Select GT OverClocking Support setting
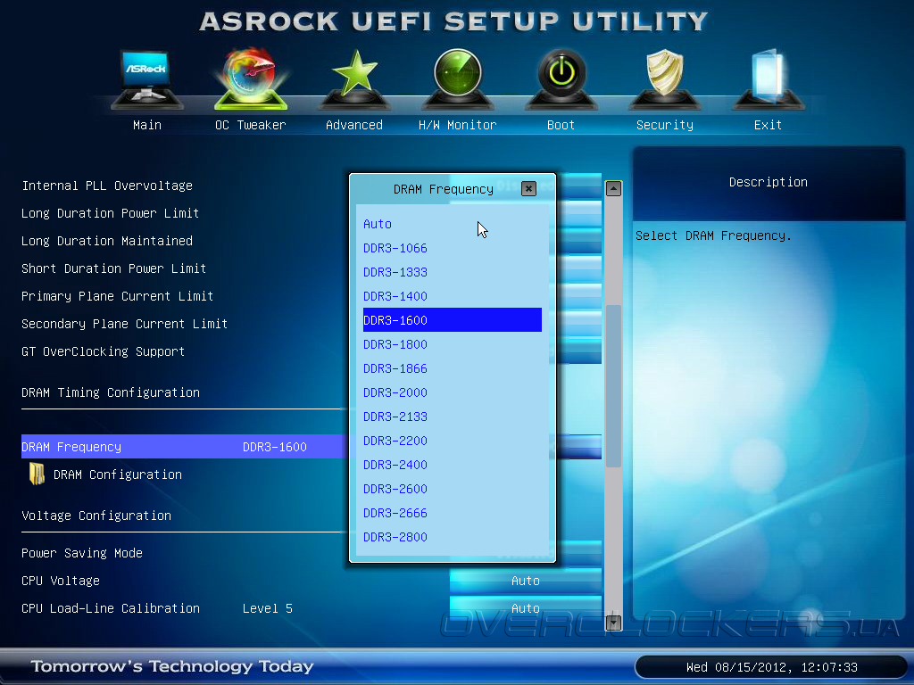 tap(104, 351)
